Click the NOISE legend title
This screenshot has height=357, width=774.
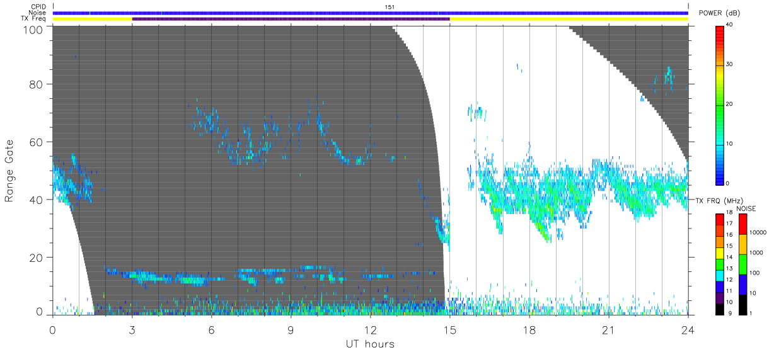[746, 208]
